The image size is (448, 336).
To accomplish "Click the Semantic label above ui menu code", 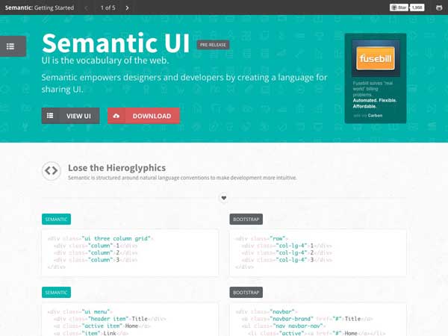I will [x=56, y=292].
